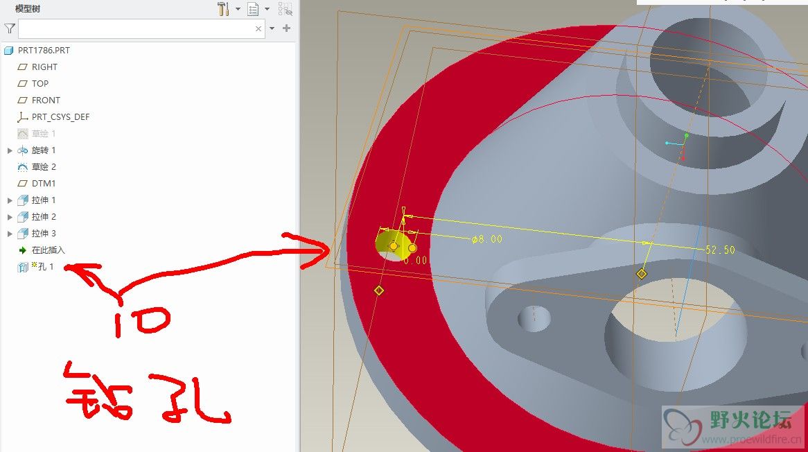Select the 拉伸 1 extrude feature
Viewport: 808px width, 452px height.
(43, 200)
